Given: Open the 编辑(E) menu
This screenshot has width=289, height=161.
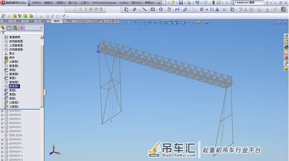Looking at the screenshot, I should pyautogui.click(x=49, y=3).
